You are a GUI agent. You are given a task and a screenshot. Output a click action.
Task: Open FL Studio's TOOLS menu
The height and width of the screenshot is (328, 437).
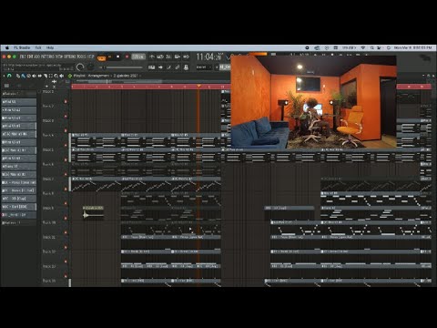(81, 56)
